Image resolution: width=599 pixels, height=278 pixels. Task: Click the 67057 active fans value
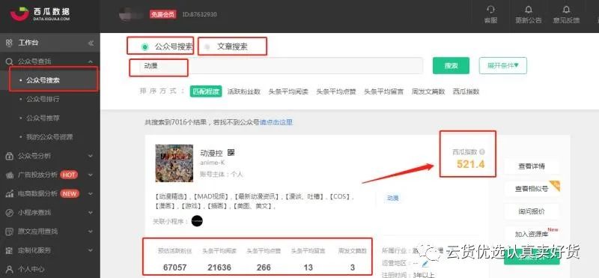tap(175, 268)
